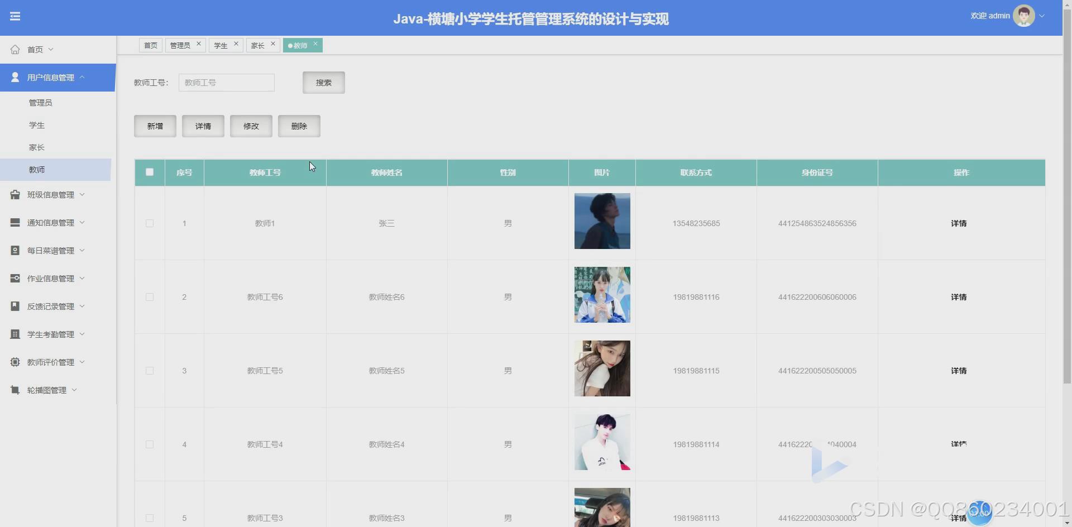Toggle the select-all checkbox in table header
The height and width of the screenshot is (527, 1072).
click(150, 172)
